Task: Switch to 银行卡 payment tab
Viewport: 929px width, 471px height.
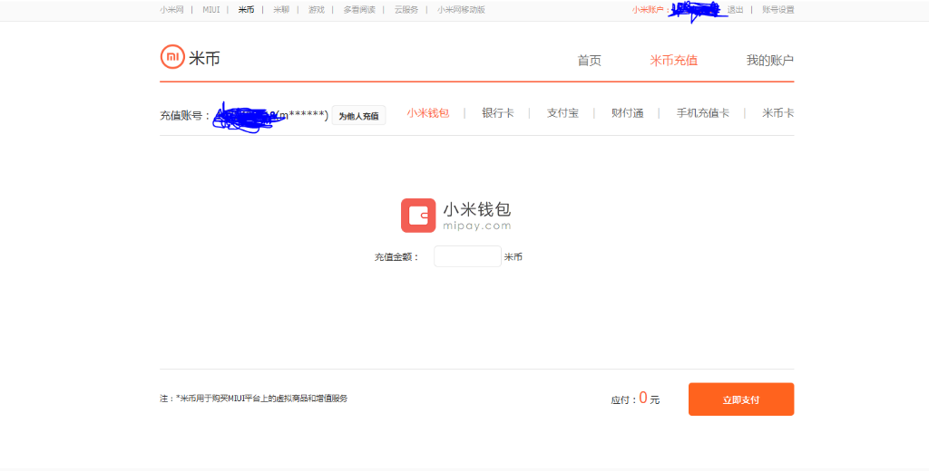Action: click(498, 113)
